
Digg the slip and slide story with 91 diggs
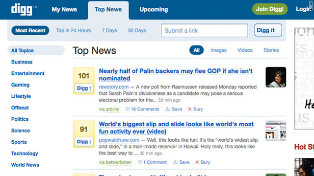click(84, 141)
